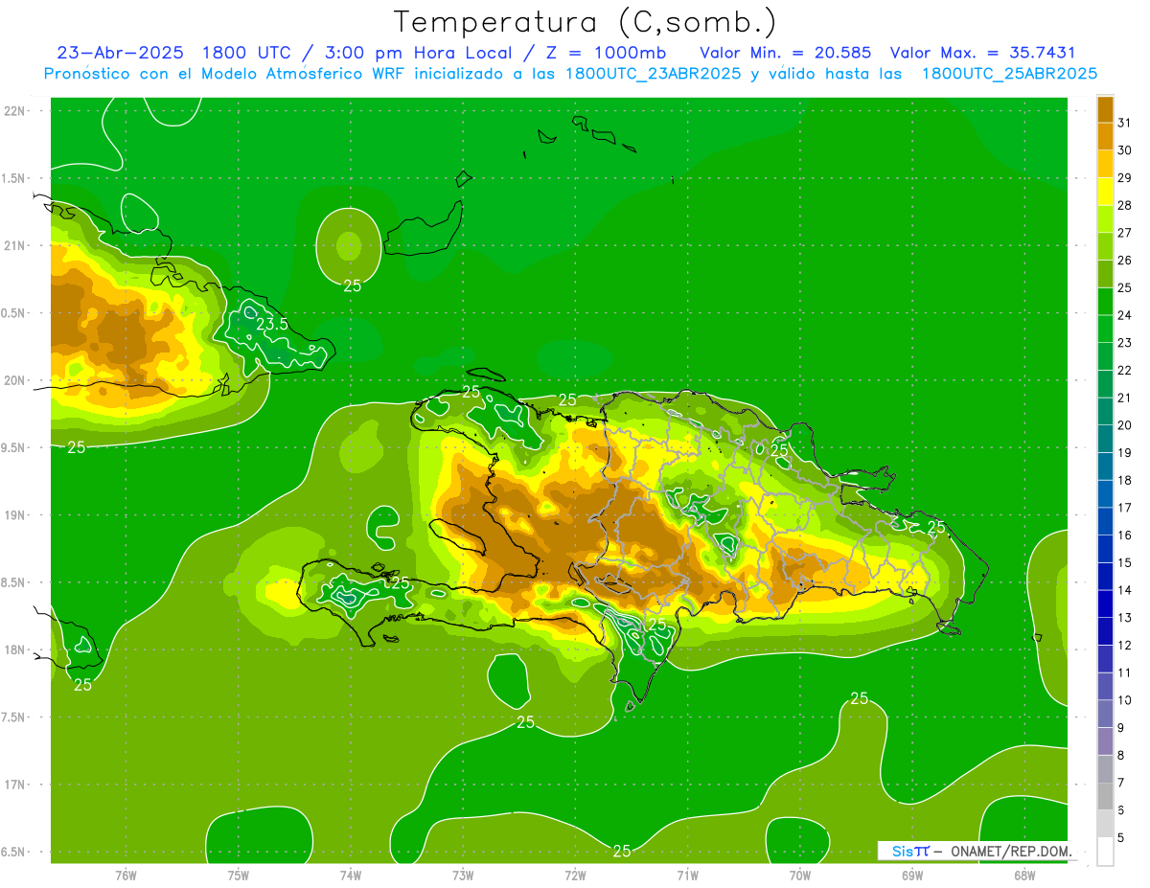Click the legend value "28"
1150x888 pixels.
point(1124,206)
